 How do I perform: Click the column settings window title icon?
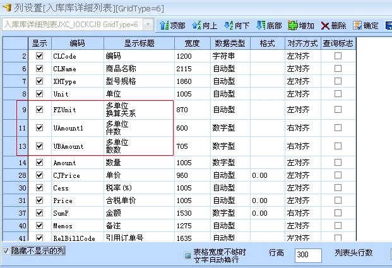click(7, 7)
